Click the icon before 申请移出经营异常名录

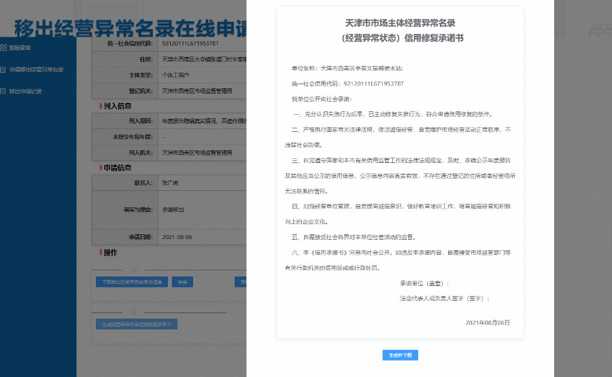pos(3,69)
